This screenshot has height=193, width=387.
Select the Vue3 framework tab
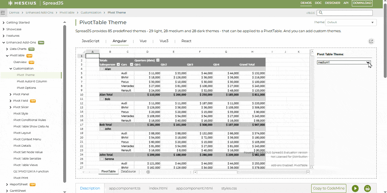164,41
